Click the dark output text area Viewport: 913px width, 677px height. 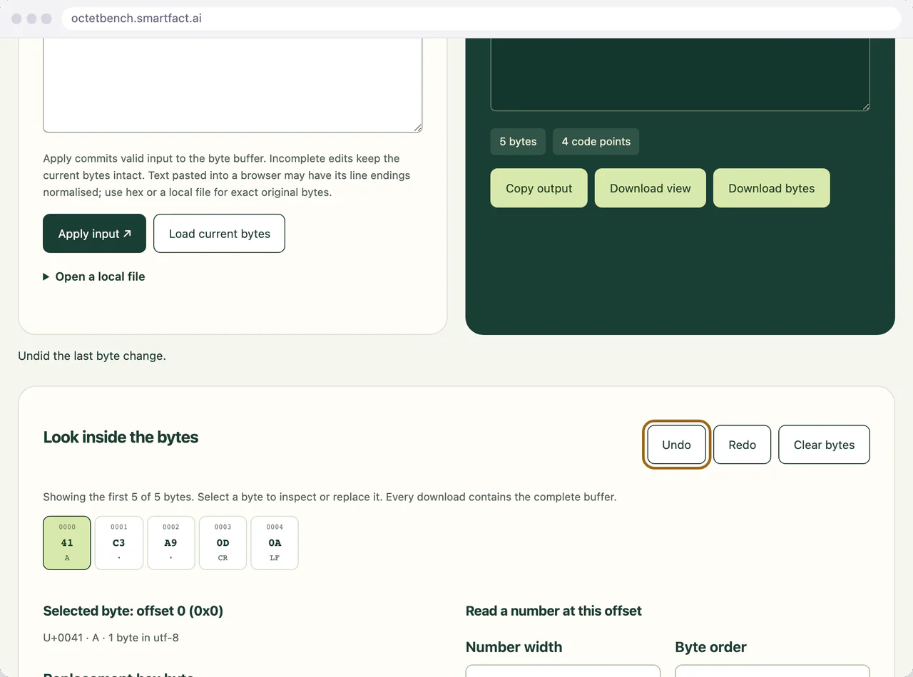(x=680, y=74)
